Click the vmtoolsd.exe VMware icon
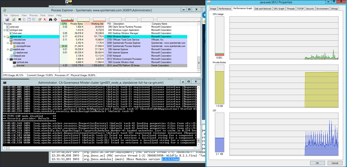The height and width of the screenshot is (167, 347). point(11,40)
